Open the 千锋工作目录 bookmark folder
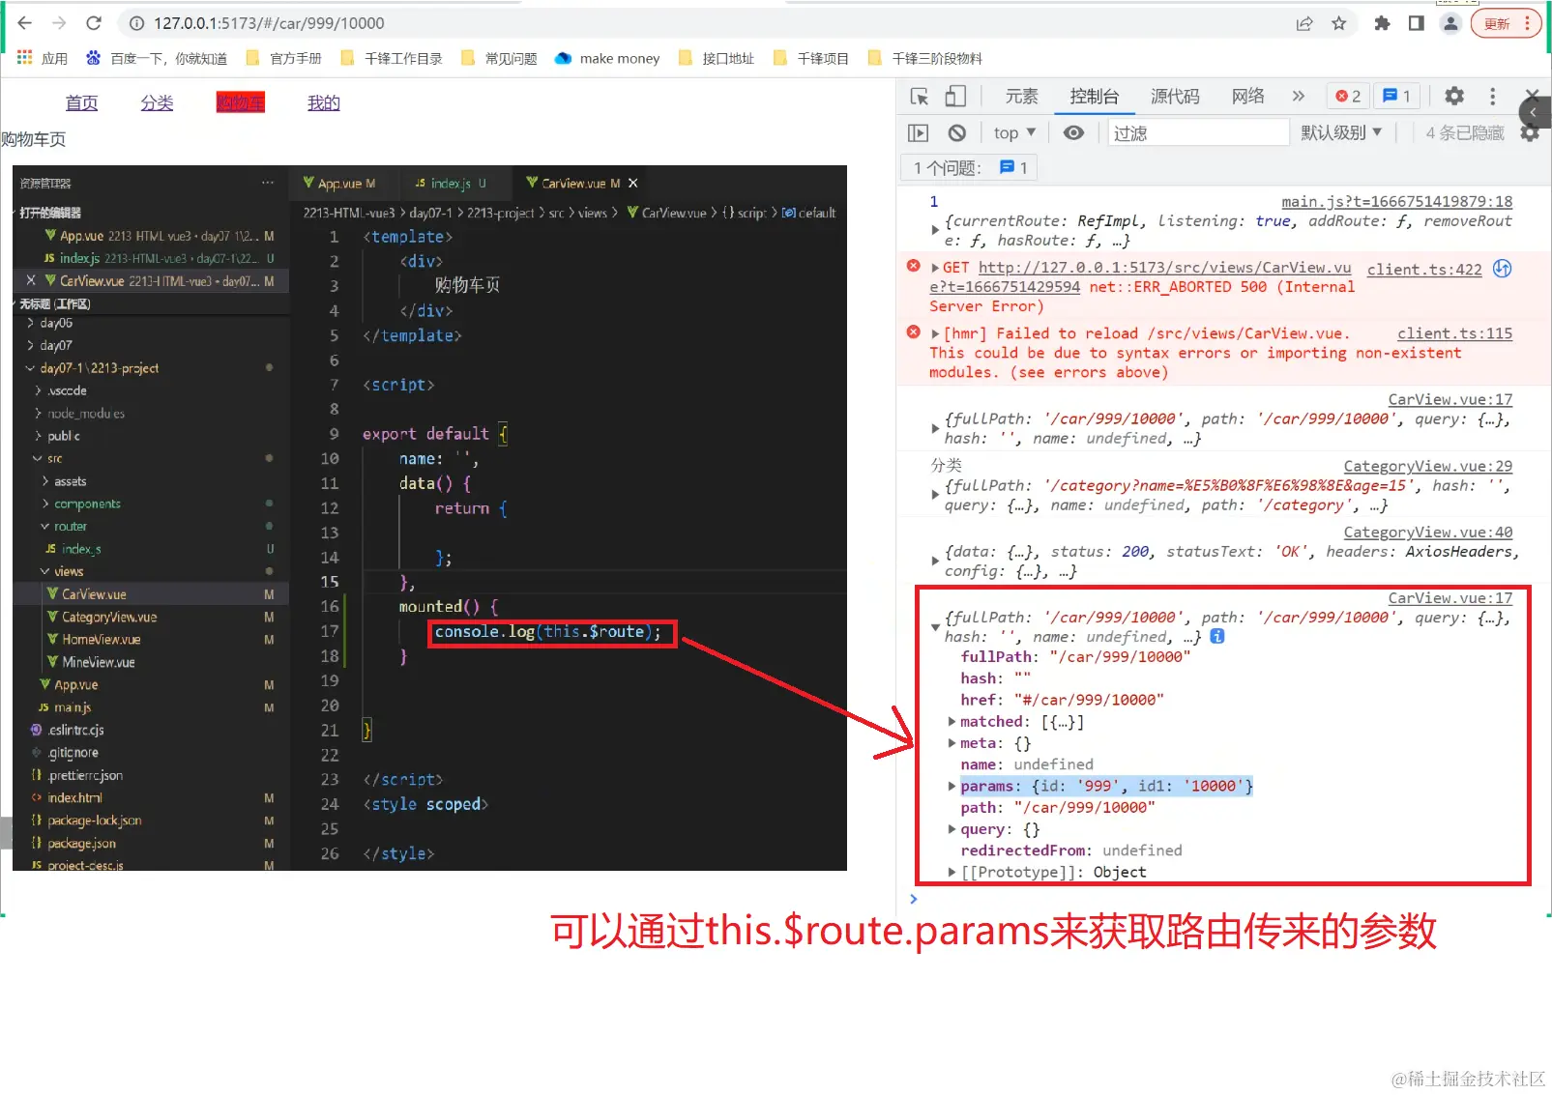Screen dimensions: 1552x1095 392,58
